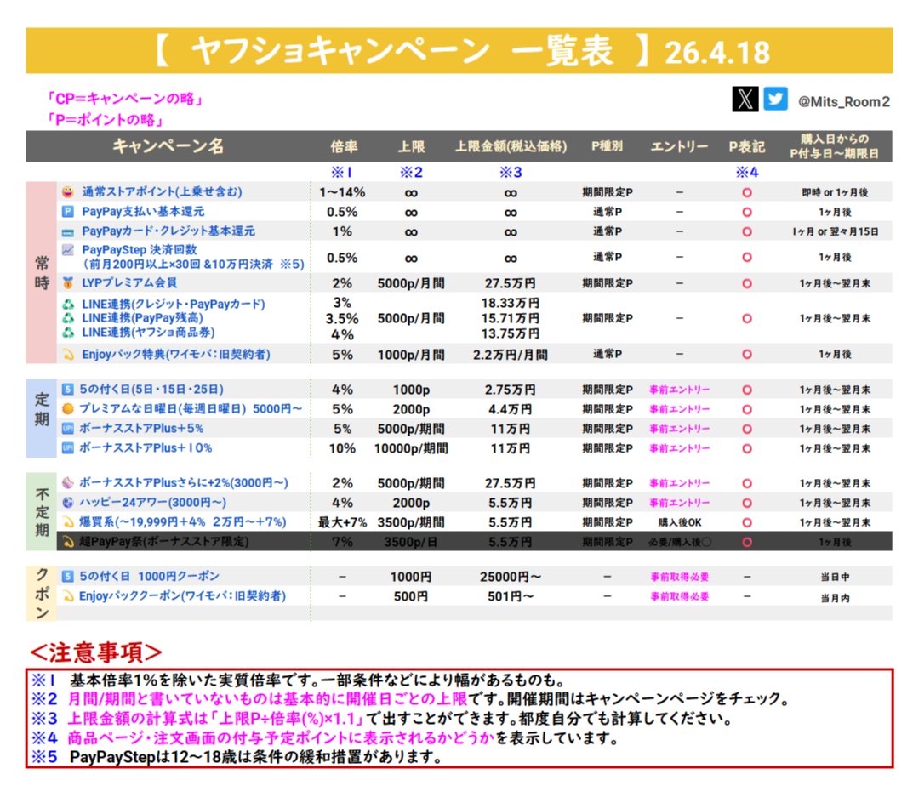This screenshot has height=797, width=913.
Task: Click the 5 icon beside 5の付く日(5日・15日・25日)
Action: (67, 389)
